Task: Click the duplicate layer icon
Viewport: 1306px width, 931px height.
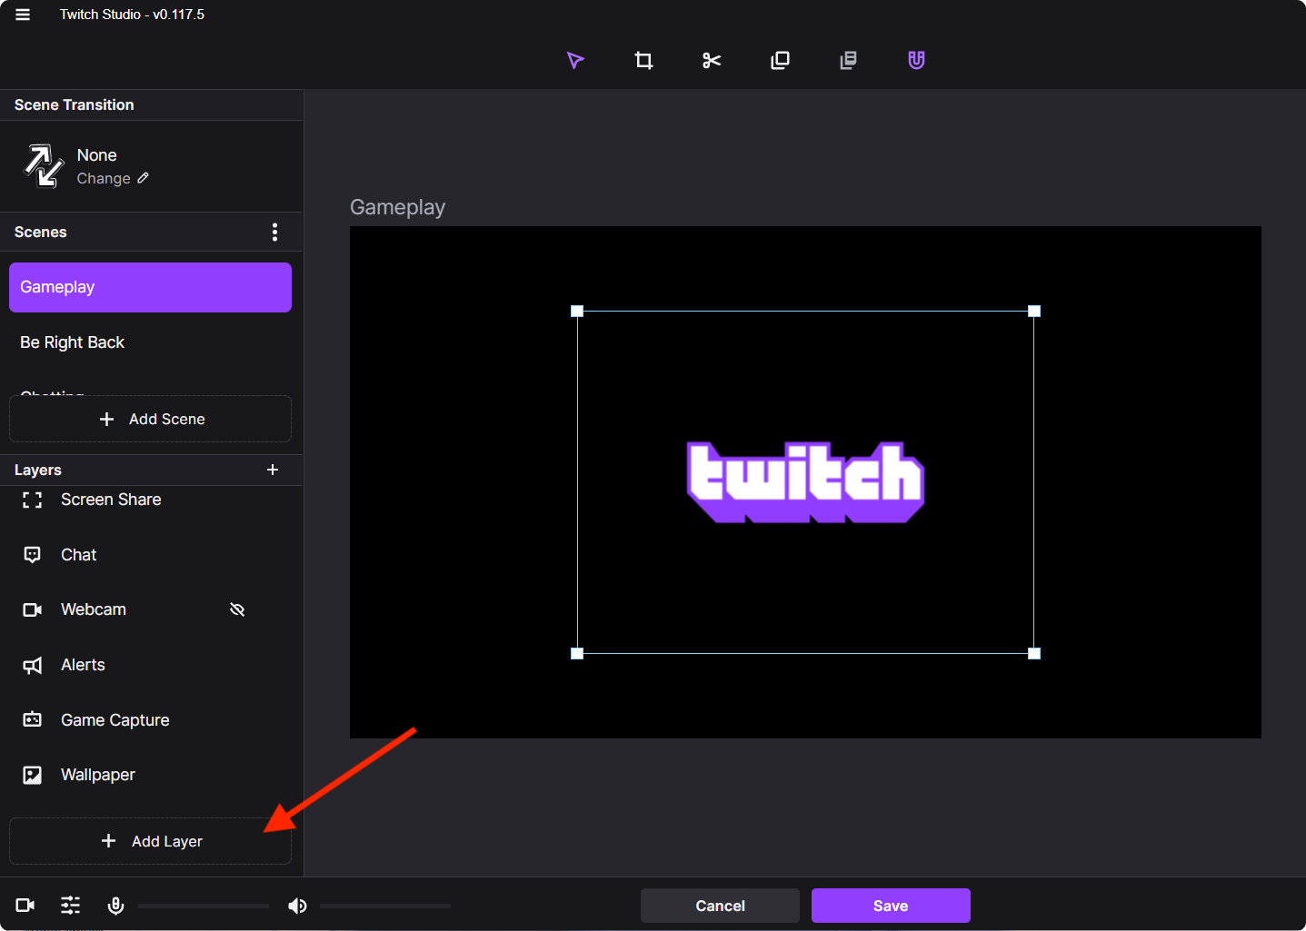Action: click(x=780, y=60)
